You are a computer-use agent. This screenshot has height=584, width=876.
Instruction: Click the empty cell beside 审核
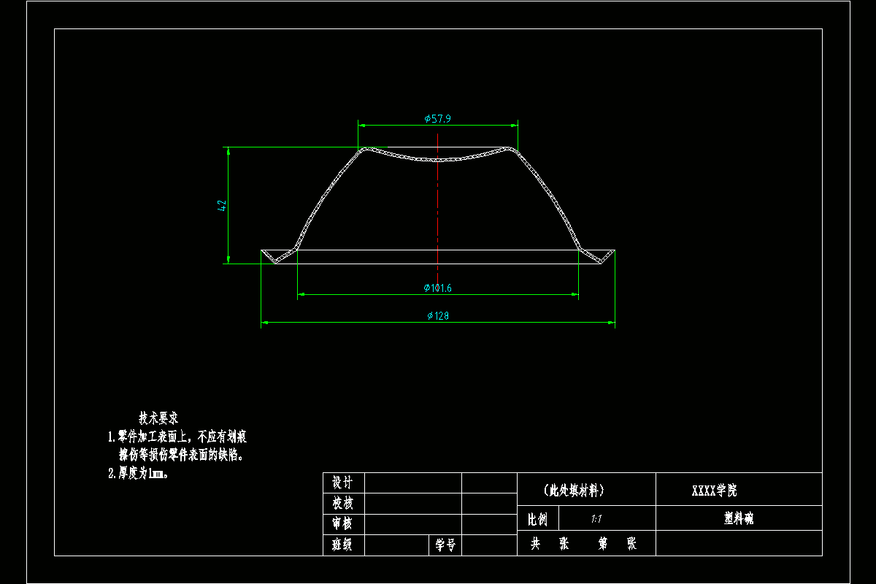click(x=413, y=524)
